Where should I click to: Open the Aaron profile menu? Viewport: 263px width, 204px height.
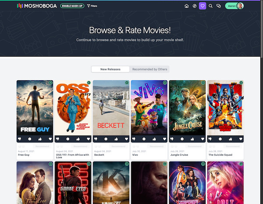click(x=235, y=6)
